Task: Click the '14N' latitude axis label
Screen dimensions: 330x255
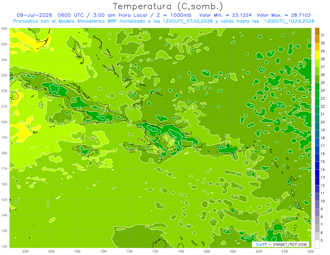Action: tap(4, 215)
